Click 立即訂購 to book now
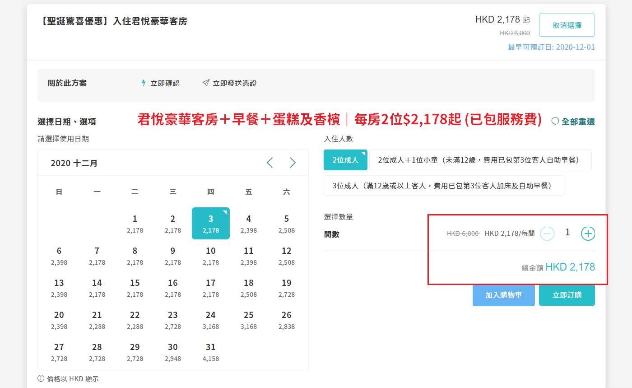 point(567,295)
